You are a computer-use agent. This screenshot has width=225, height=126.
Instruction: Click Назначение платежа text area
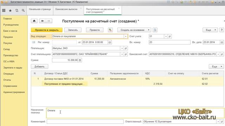point(135,113)
